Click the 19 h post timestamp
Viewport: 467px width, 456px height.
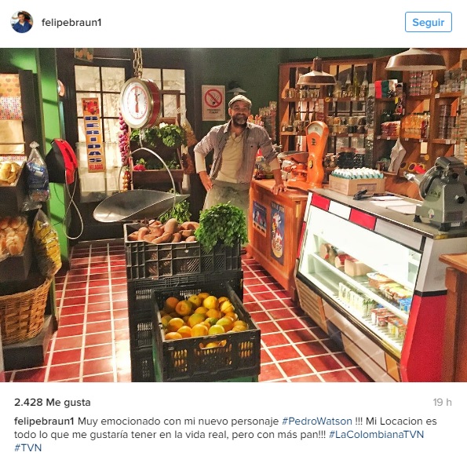443,403
